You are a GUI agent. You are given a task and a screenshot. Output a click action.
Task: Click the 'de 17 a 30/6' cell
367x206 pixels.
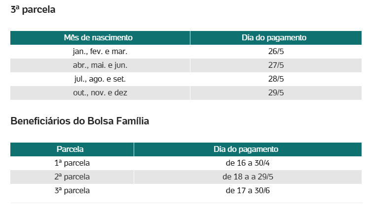[x=248, y=191]
